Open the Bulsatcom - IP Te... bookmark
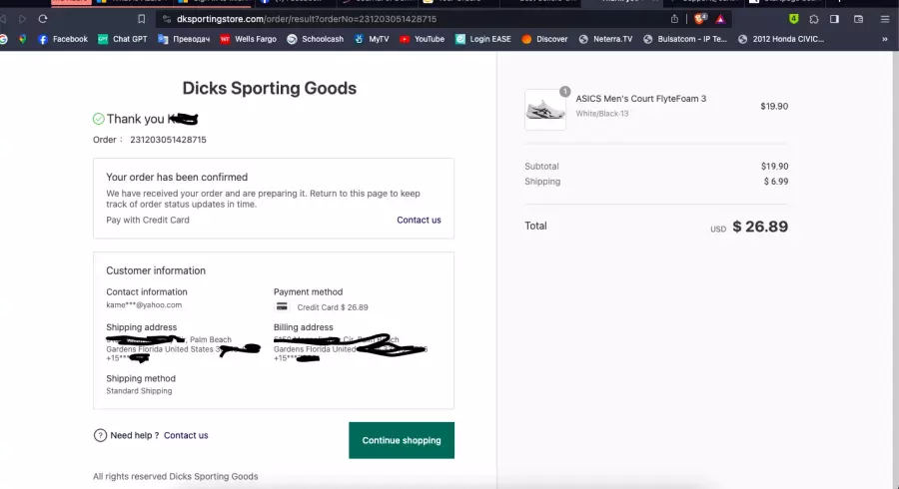The height and width of the screenshot is (489, 899). pos(684,39)
